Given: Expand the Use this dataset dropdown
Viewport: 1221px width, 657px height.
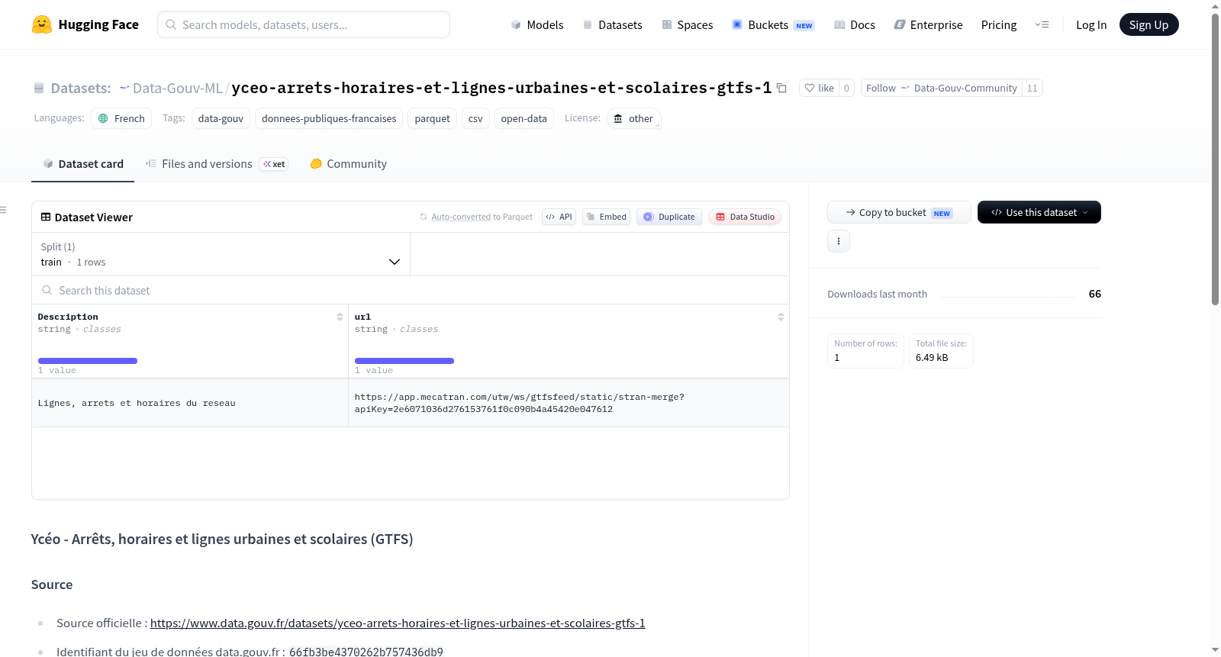Looking at the screenshot, I should click(1039, 212).
